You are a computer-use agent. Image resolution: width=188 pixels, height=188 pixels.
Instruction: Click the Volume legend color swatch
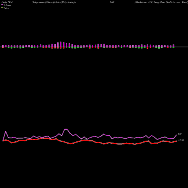coord(2,5)
